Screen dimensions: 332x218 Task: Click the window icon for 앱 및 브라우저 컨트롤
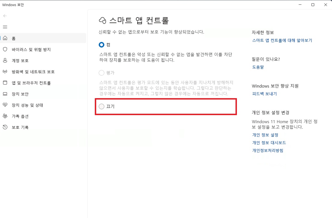[x=5, y=83]
